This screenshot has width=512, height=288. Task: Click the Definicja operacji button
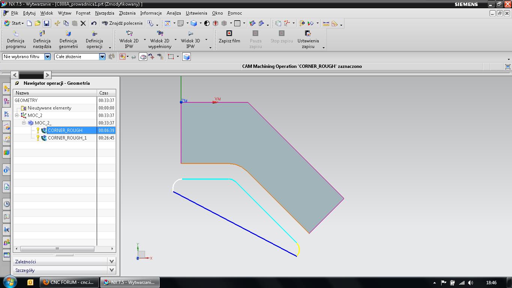click(x=94, y=39)
